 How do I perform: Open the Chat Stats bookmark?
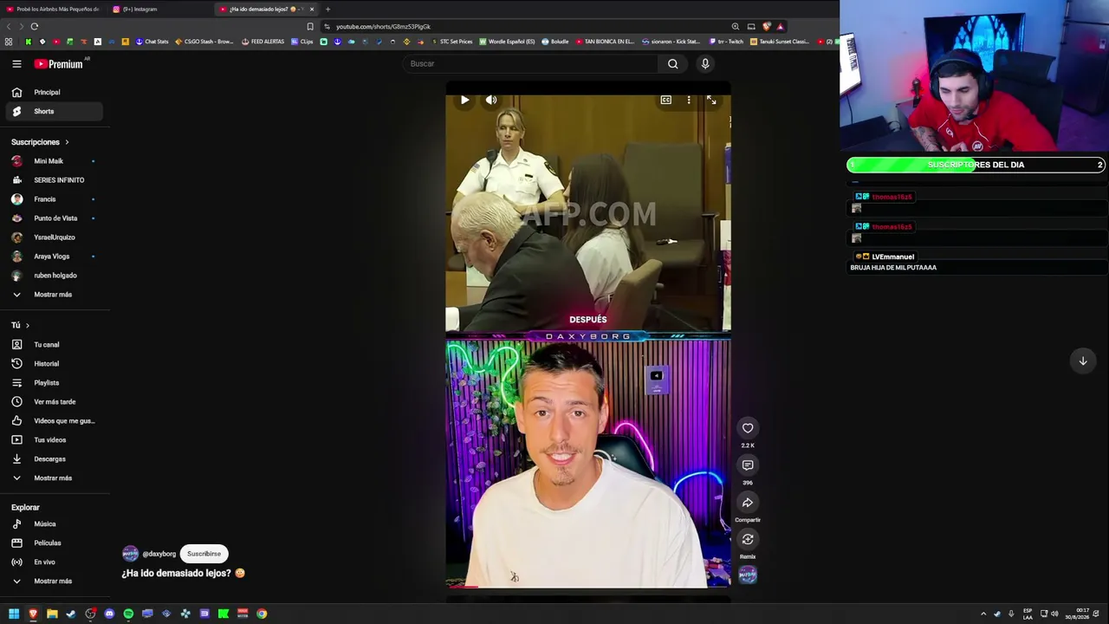click(x=152, y=42)
